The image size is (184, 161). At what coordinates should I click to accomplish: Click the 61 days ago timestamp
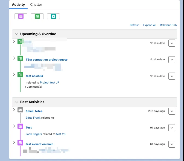pos(157,144)
